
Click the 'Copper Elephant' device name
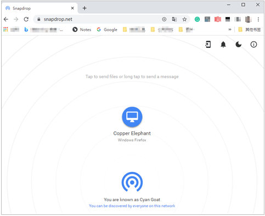click(132, 134)
